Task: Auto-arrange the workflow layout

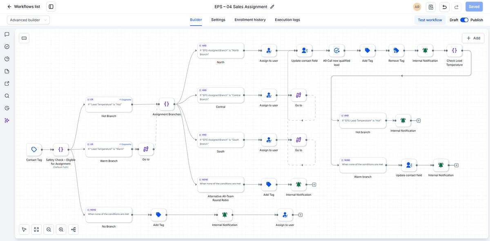Action: (x=73, y=230)
